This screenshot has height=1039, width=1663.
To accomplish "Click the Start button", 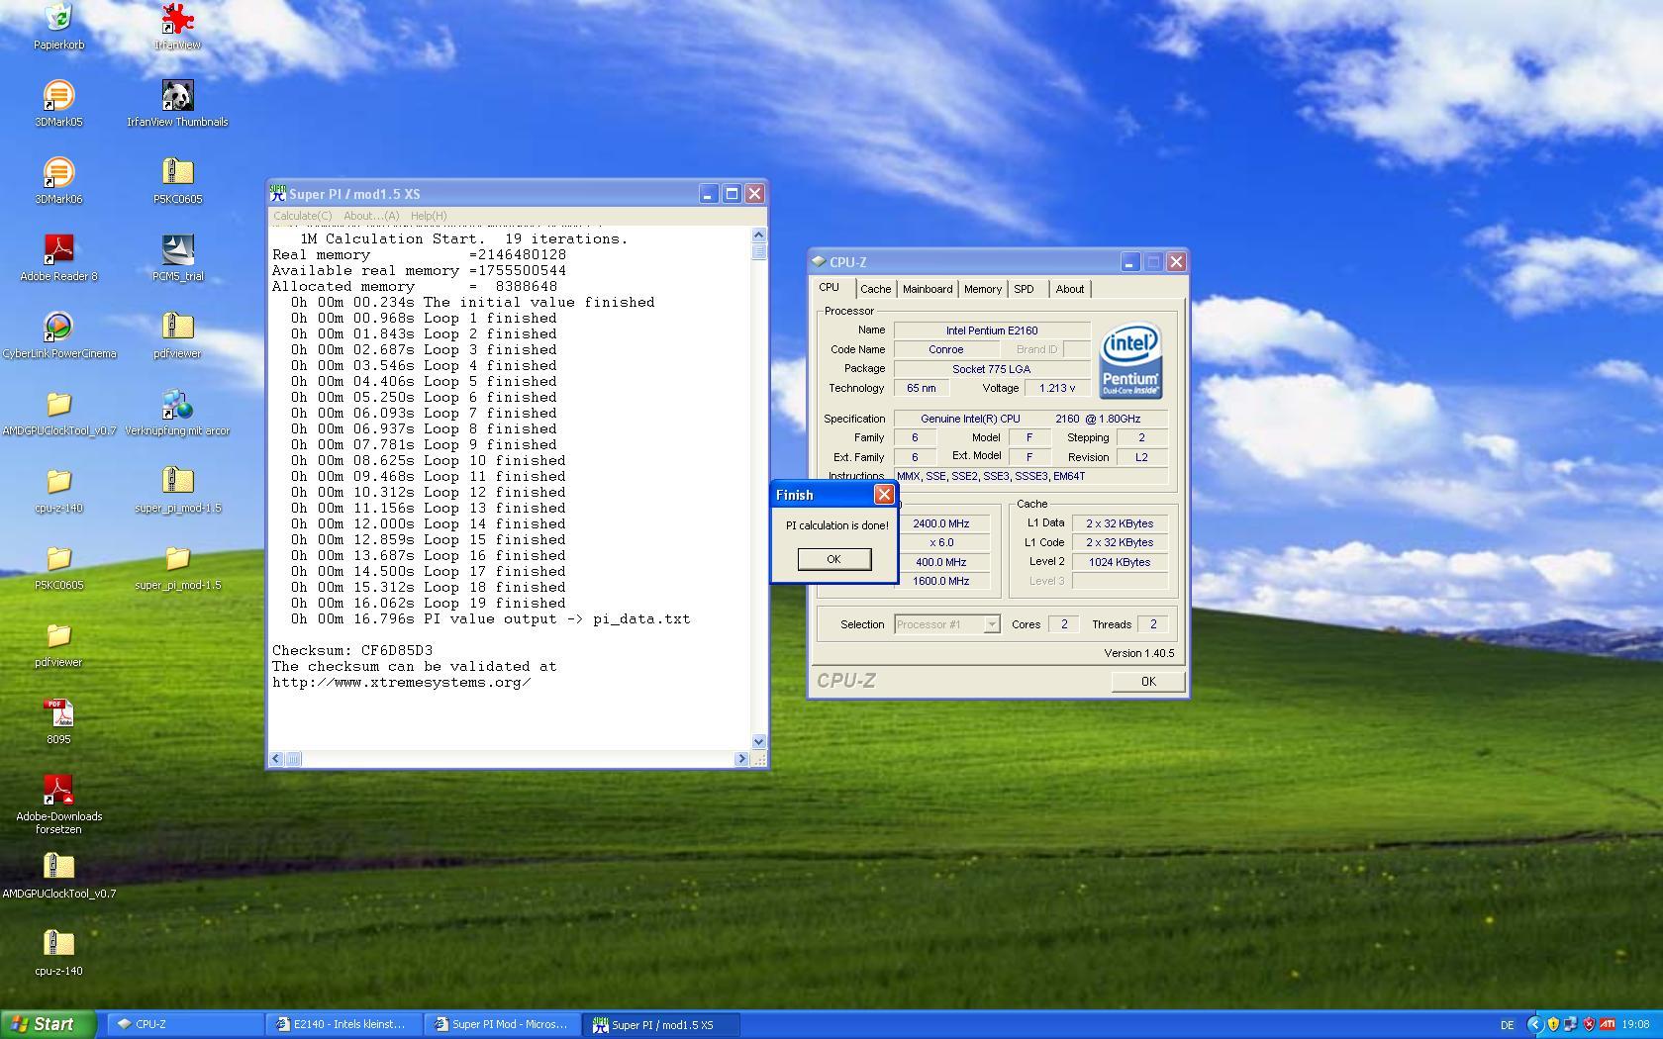I will [x=49, y=1024].
